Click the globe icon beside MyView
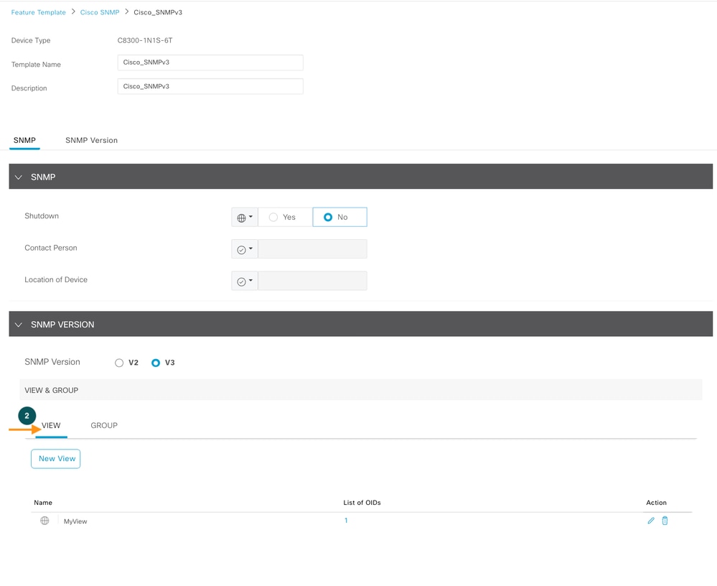The width and height of the screenshot is (717, 586). (x=44, y=521)
